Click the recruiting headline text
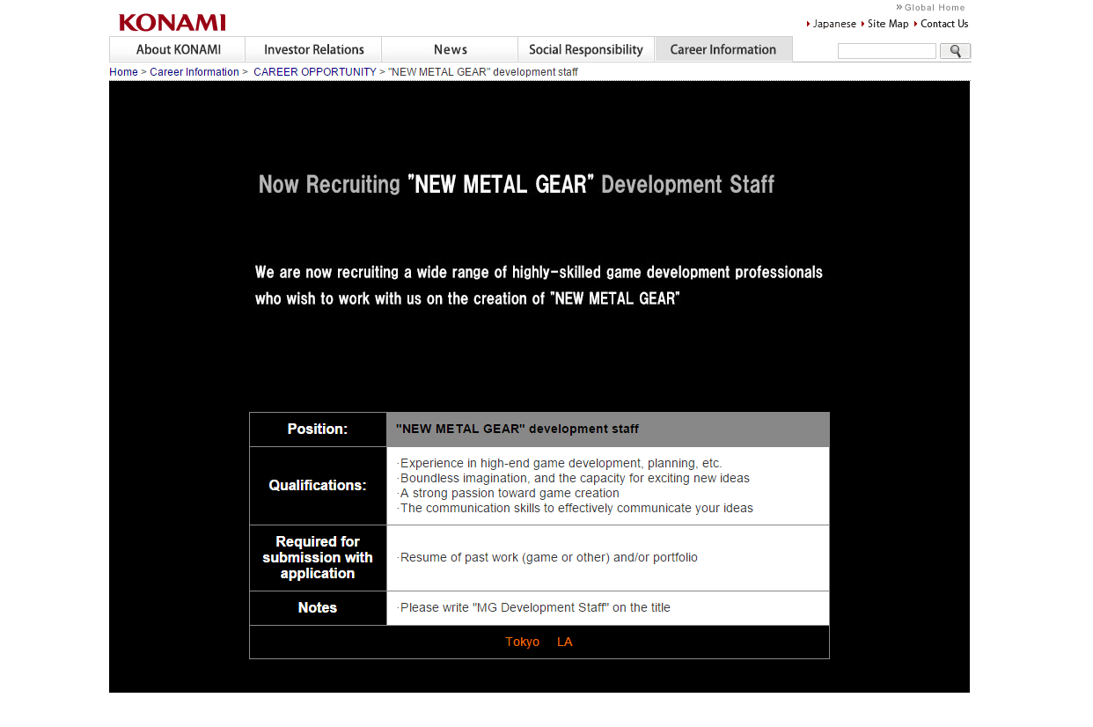The width and height of the screenshot is (1093, 727). coord(517,184)
